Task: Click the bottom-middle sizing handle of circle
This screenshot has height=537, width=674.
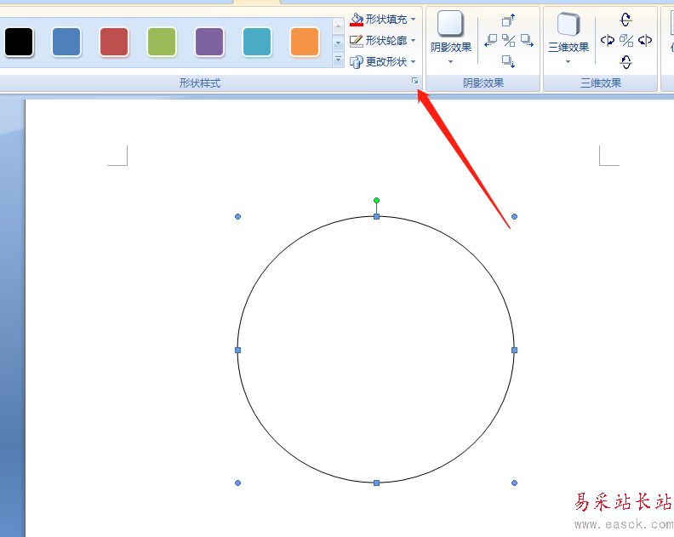Action: pyautogui.click(x=376, y=483)
